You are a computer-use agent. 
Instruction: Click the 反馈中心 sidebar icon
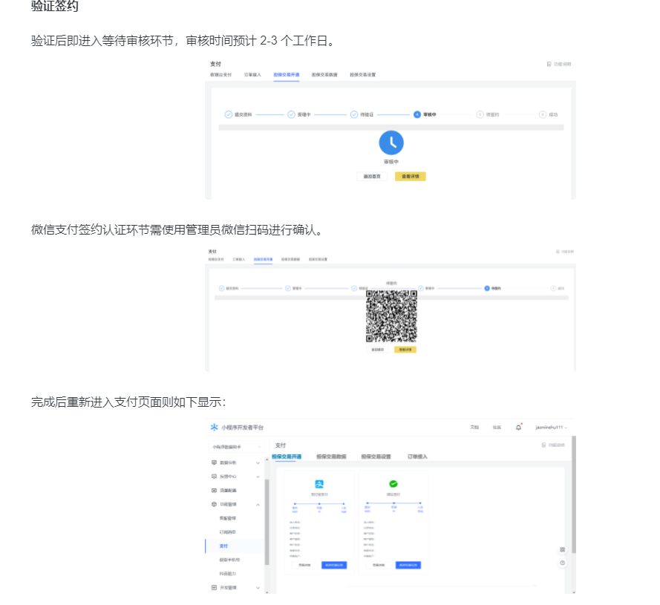(214, 477)
